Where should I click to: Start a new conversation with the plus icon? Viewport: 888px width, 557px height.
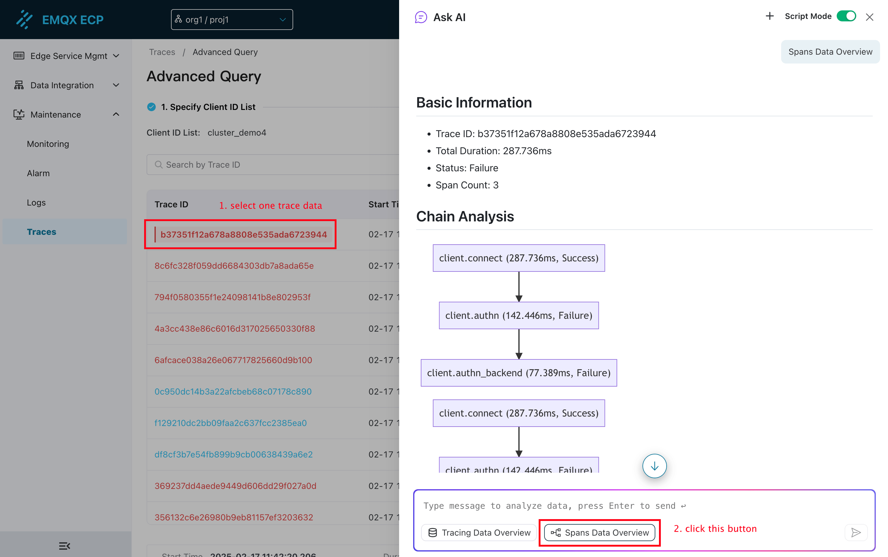point(770,16)
